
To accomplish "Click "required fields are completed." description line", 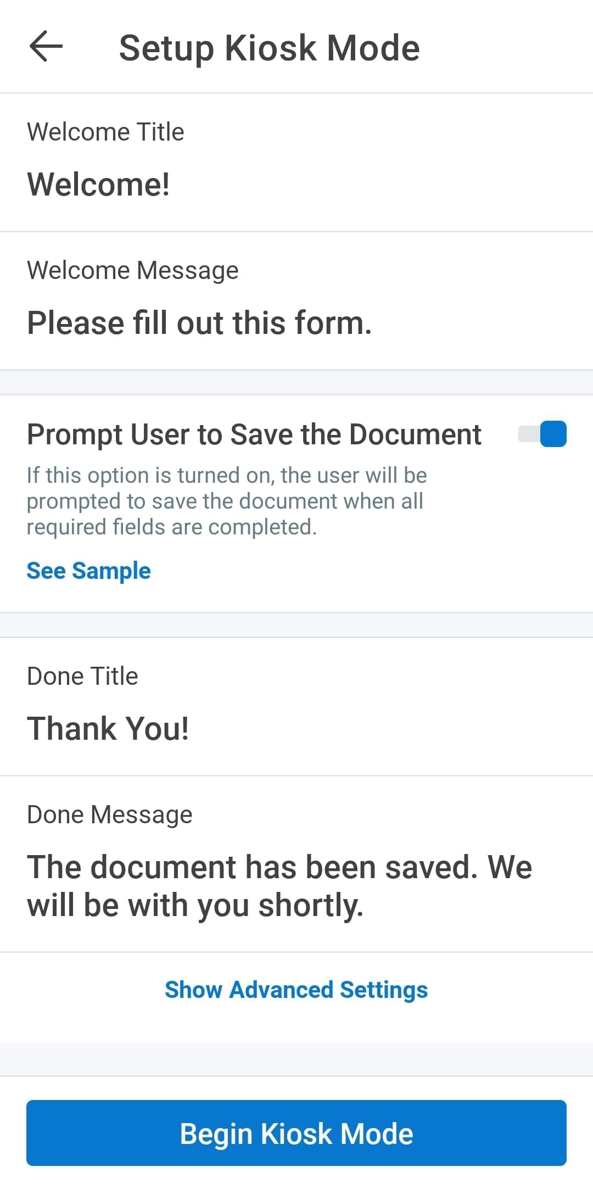I will coord(172,527).
